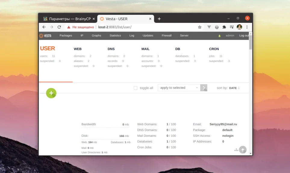Toggle DATE sort order direction
290x173 pixels.
tap(239, 88)
